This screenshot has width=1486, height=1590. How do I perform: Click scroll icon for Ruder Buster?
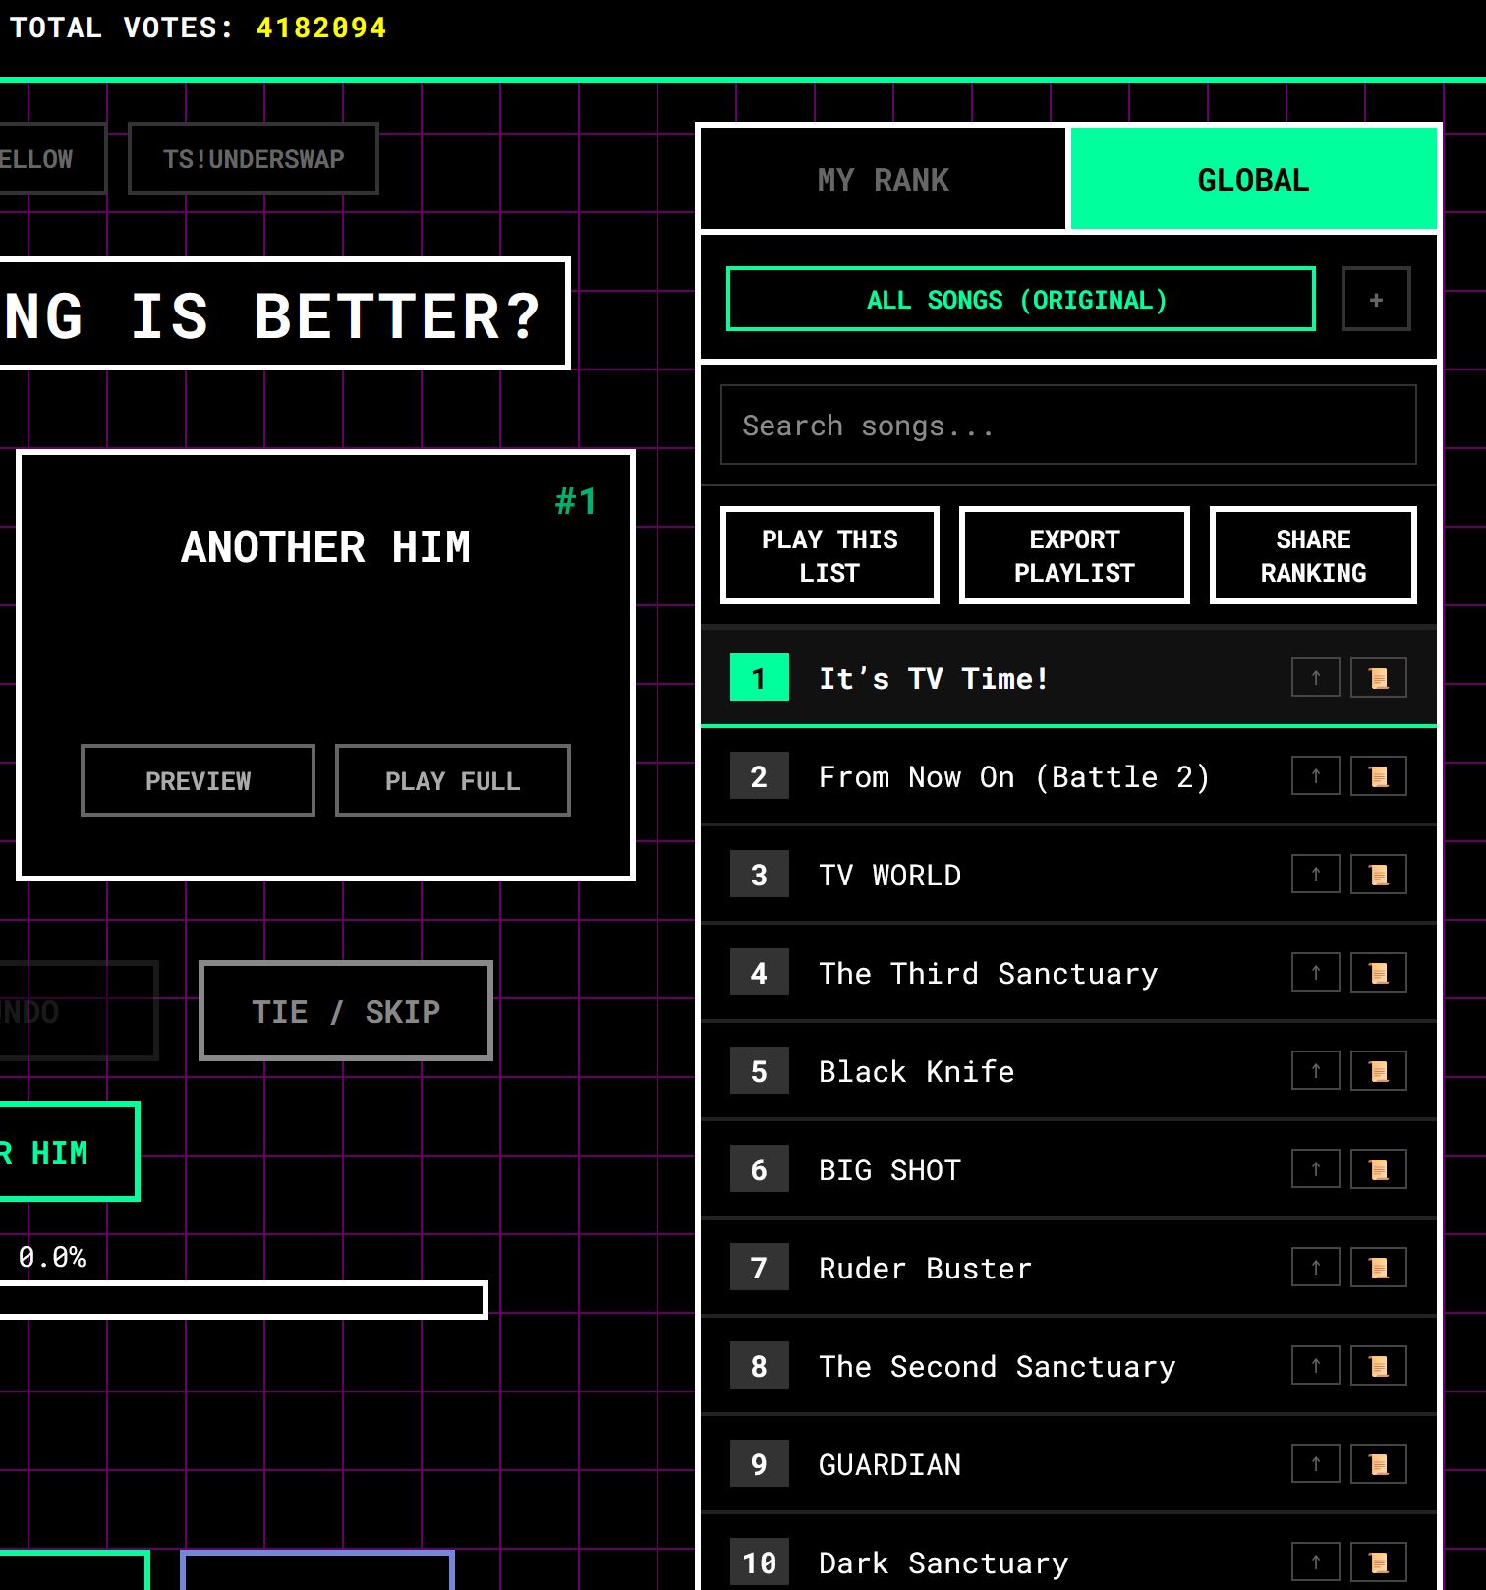coord(1379,1268)
